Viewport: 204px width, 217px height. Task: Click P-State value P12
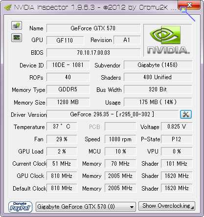click(177, 139)
